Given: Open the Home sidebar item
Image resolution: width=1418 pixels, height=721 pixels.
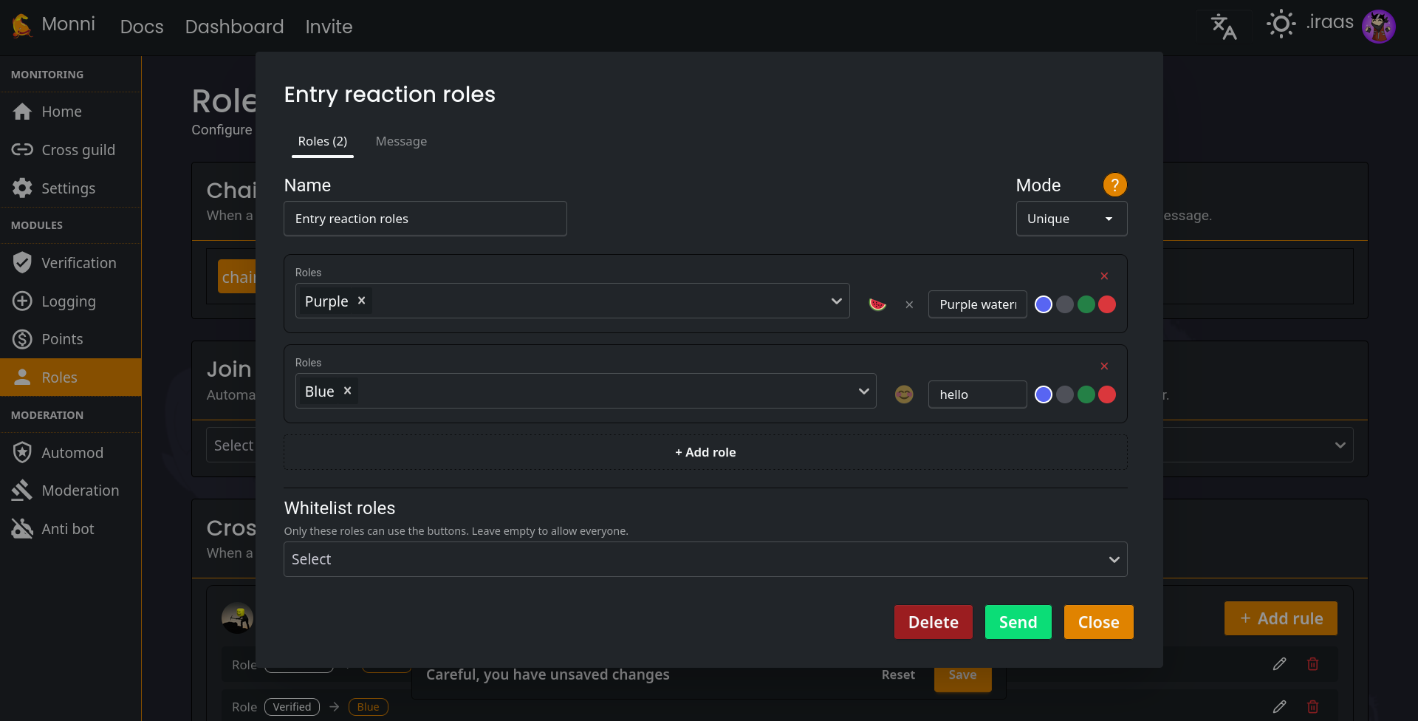Looking at the screenshot, I should coord(61,112).
